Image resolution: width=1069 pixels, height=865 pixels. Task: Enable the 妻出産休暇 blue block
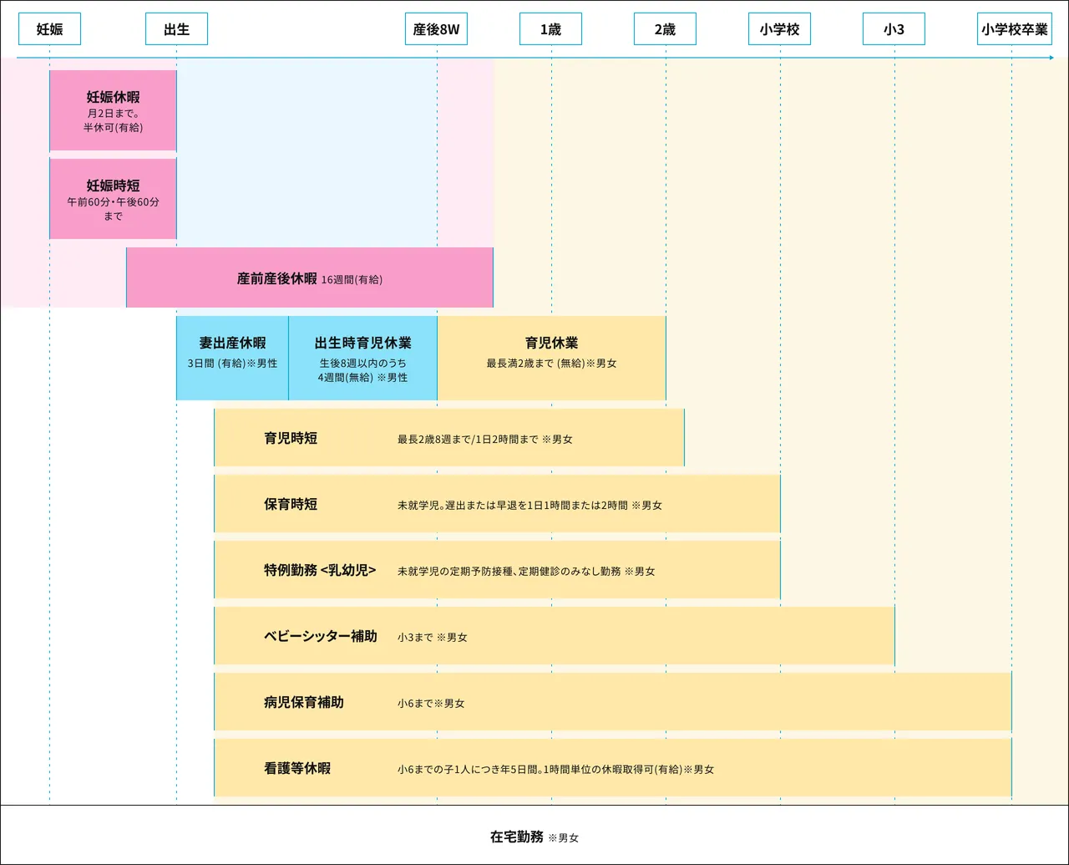[232, 357]
